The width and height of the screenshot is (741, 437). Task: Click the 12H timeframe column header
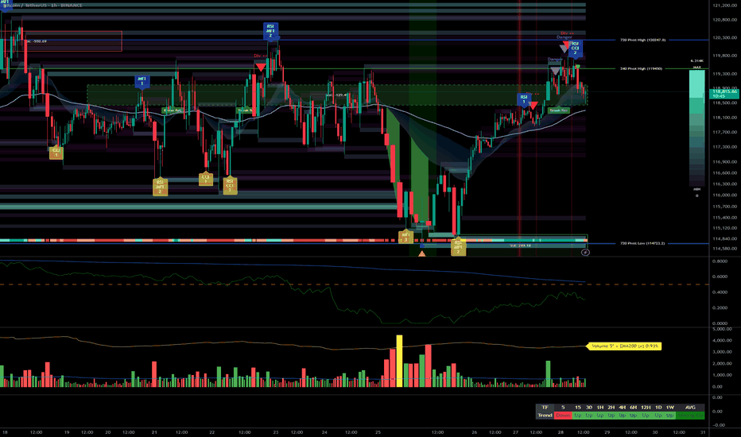pos(646,408)
